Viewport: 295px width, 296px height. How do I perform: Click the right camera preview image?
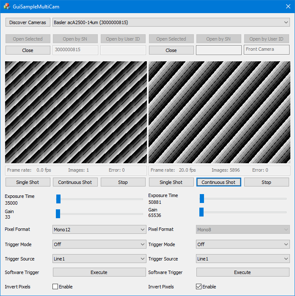[219, 112]
